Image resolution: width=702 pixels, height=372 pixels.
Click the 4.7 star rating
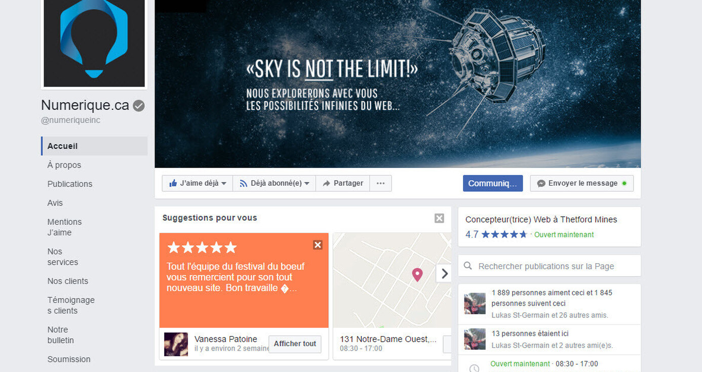(x=496, y=234)
